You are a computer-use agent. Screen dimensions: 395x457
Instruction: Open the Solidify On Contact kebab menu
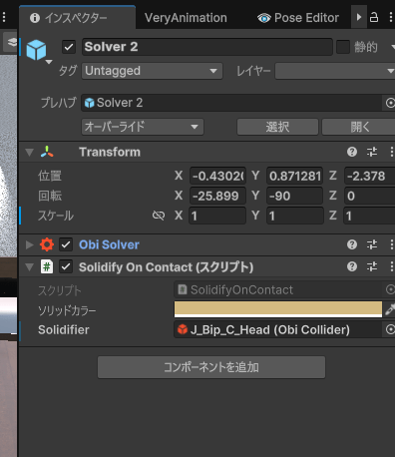pyautogui.click(x=391, y=266)
